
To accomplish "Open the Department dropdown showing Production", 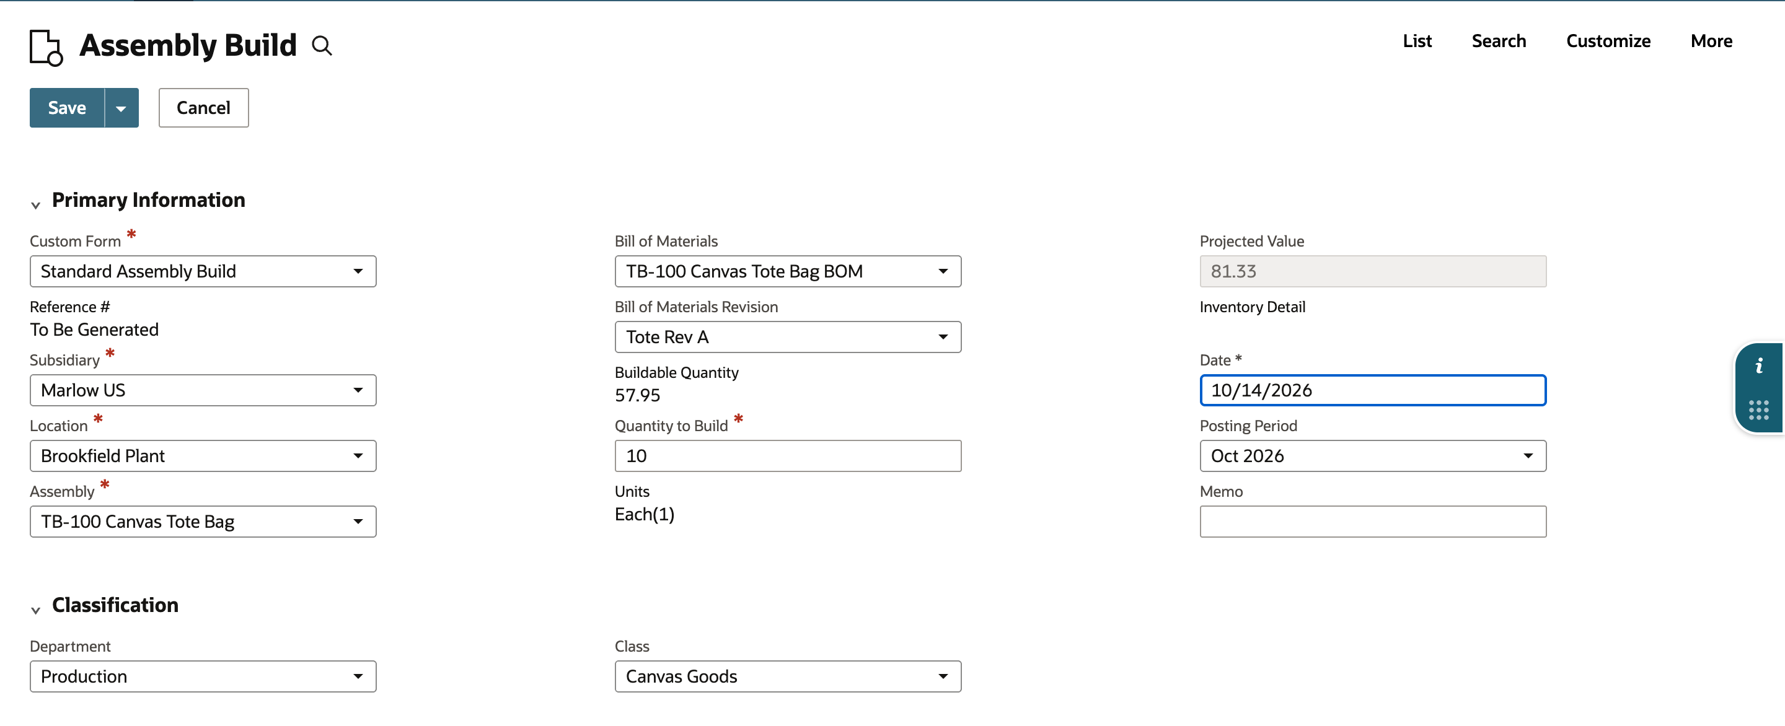I will pyautogui.click(x=203, y=677).
